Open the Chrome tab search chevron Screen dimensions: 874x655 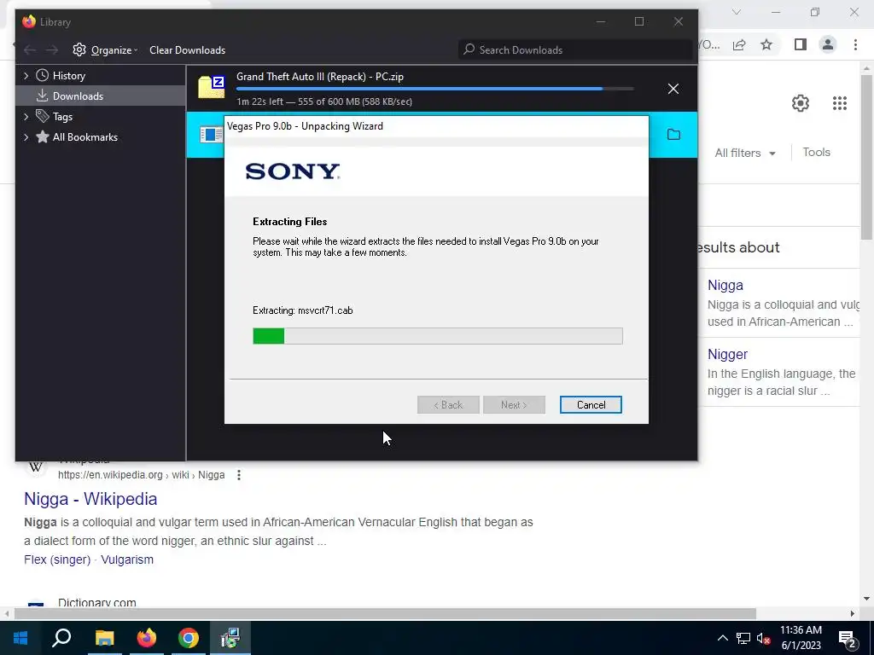point(737,12)
